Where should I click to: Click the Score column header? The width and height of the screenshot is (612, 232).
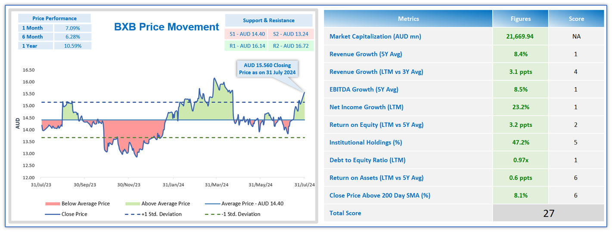[x=576, y=18]
